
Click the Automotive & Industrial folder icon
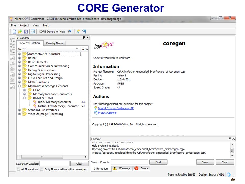tap(24, 54)
